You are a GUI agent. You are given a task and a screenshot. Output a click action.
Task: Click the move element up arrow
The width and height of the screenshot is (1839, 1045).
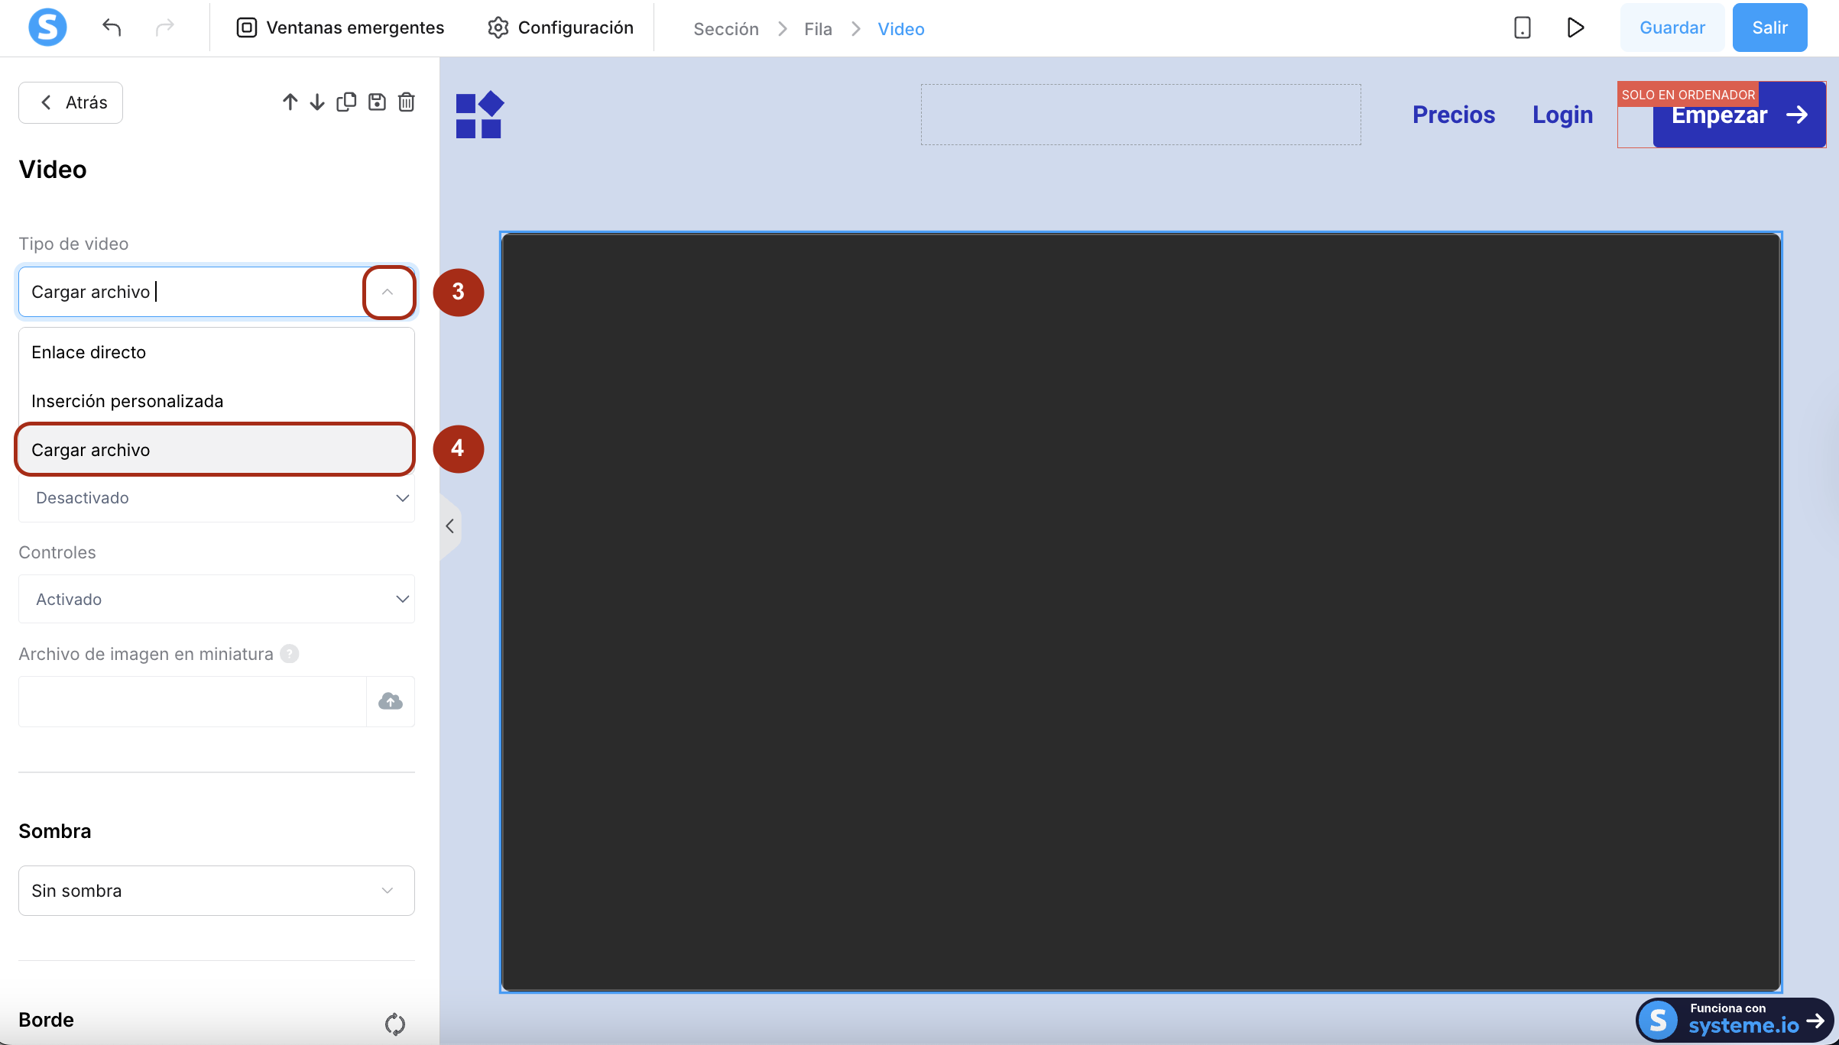[x=290, y=102]
